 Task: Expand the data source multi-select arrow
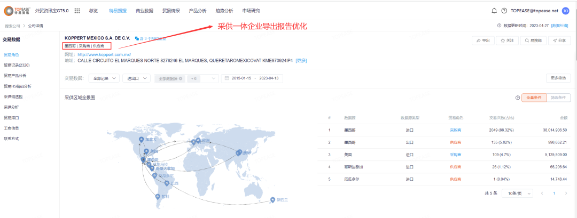[x=213, y=78]
